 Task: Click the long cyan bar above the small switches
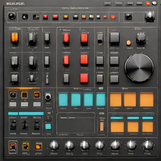click(x=31, y=114)
